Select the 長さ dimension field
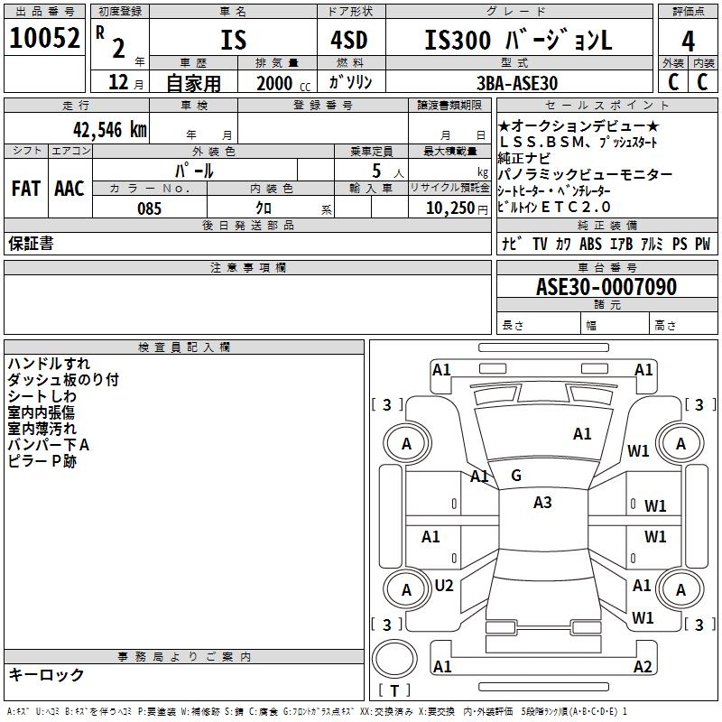This screenshot has width=722, height=722. coord(538,325)
